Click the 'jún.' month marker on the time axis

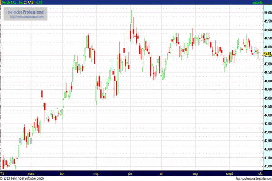131,173
